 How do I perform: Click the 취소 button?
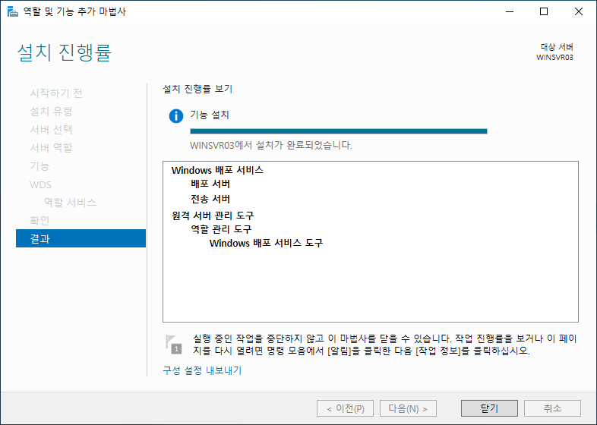click(552, 408)
